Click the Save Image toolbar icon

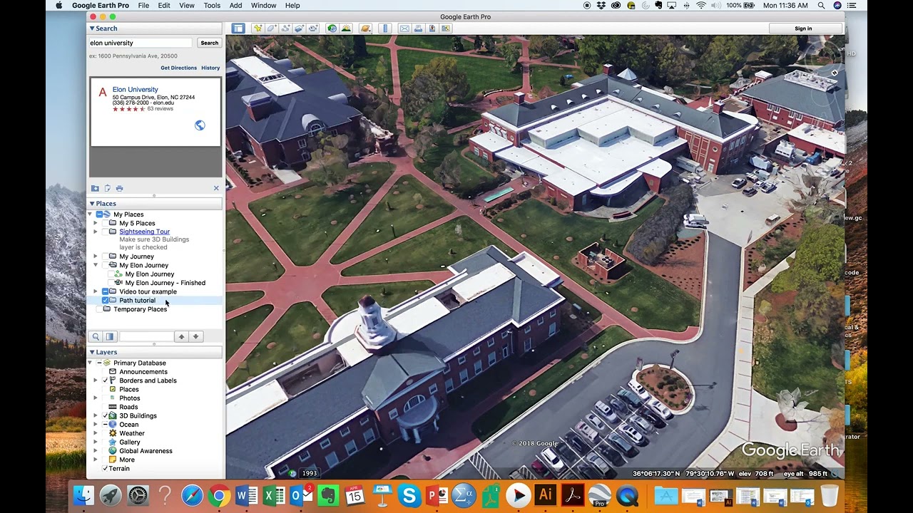(432, 28)
